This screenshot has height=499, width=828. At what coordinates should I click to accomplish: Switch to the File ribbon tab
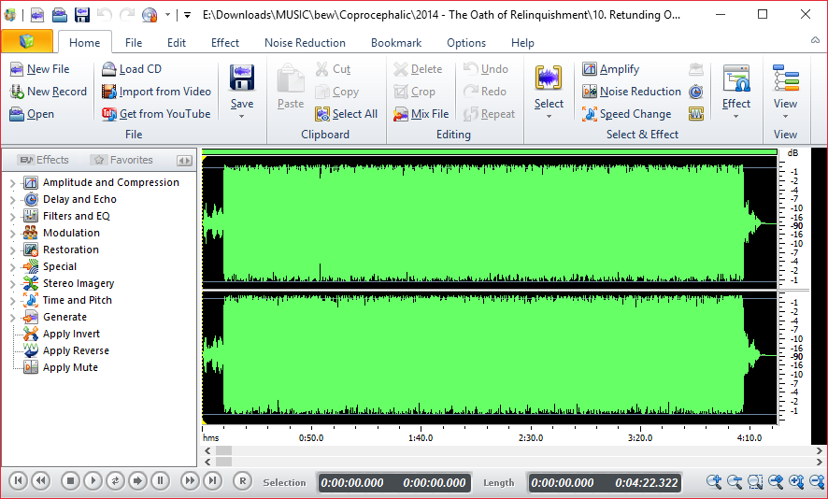[x=134, y=43]
